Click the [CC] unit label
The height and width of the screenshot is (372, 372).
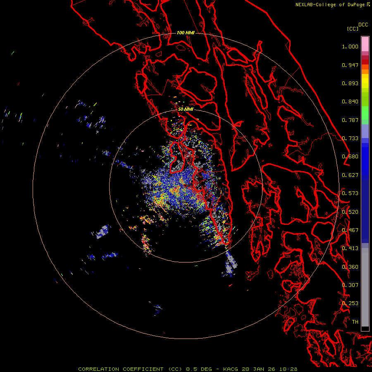click(353, 29)
